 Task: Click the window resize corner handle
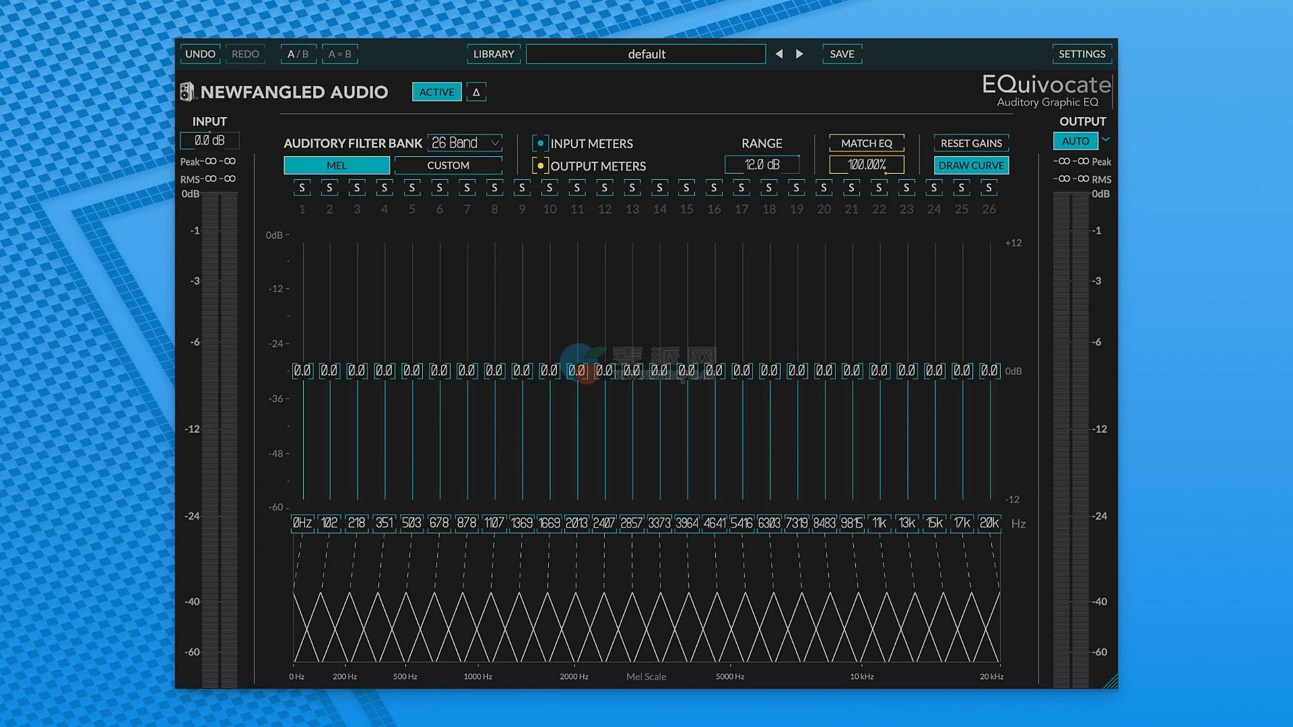coord(1111,682)
